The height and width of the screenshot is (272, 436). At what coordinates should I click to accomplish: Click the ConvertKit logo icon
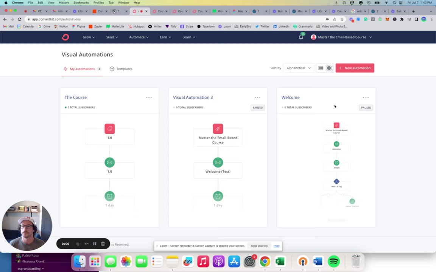(x=65, y=37)
